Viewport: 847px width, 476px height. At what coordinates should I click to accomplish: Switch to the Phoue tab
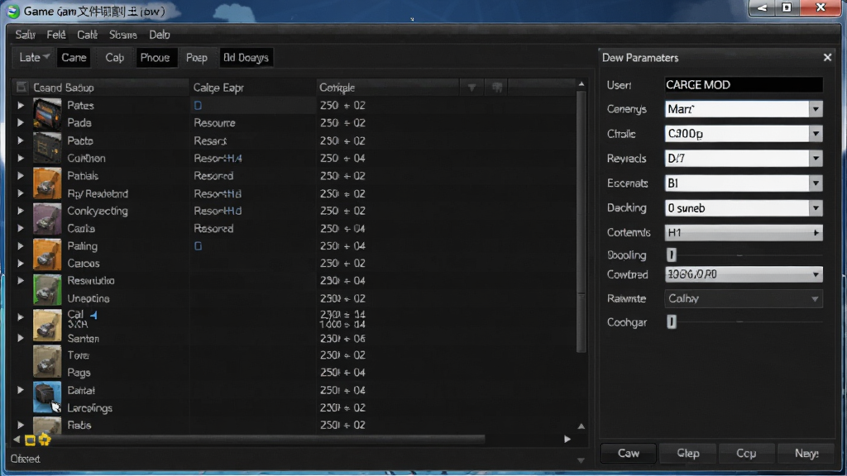(155, 57)
